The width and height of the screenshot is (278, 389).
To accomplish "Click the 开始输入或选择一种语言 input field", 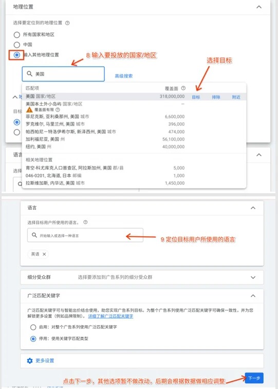I will (x=85, y=235).
